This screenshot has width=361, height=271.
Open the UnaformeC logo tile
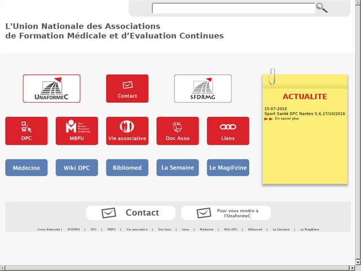pyautogui.click(x=51, y=89)
